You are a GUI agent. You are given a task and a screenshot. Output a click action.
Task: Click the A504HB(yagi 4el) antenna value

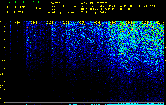93,12
